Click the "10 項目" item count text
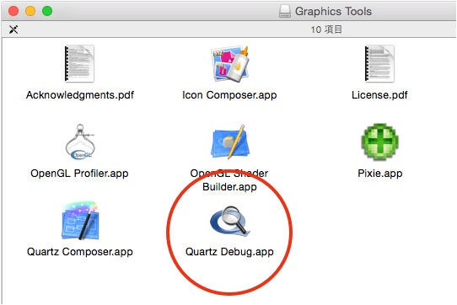The width and height of the screenshot is (457, 305). tap(326, 29)
